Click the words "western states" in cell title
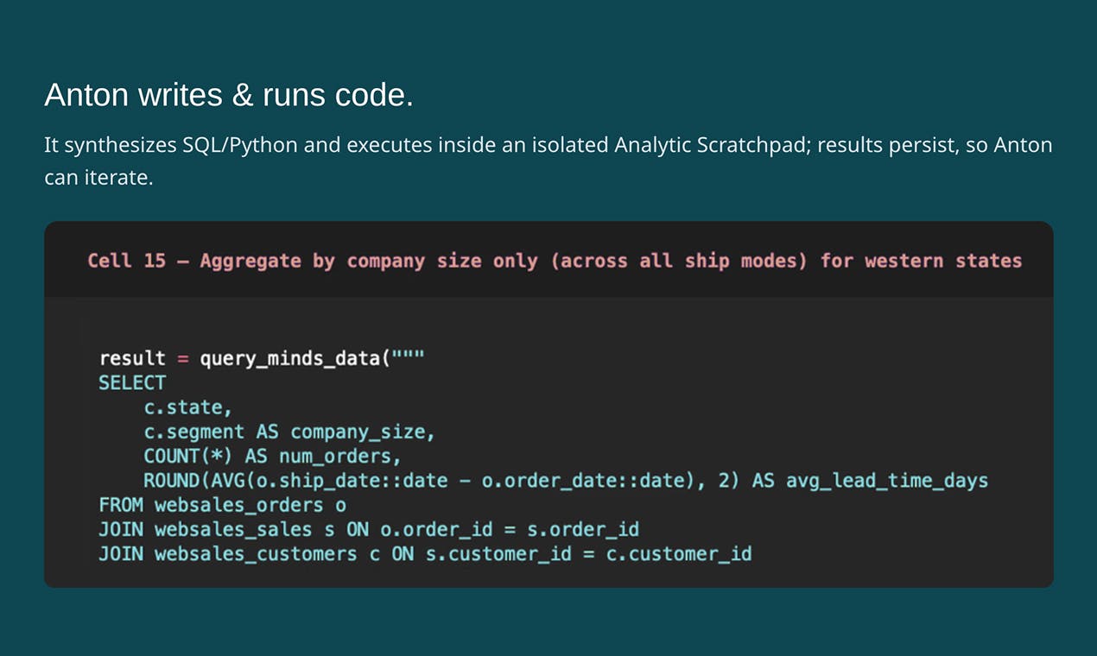1097x656 pixels. [x=943, y=261]
